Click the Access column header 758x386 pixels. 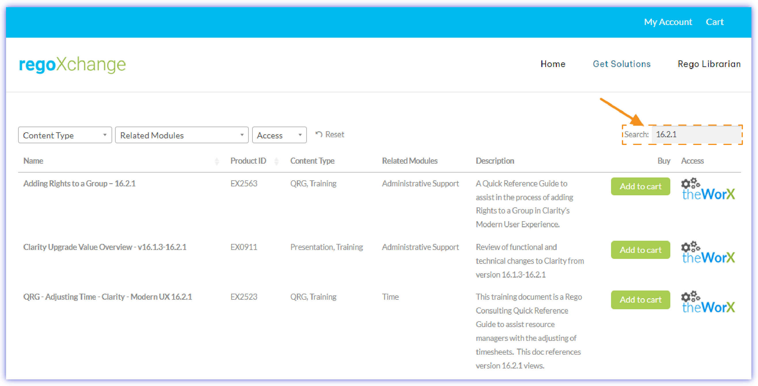click(x=692, y=161)
